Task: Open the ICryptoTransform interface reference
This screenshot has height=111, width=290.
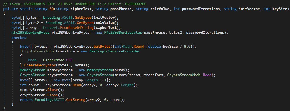Action: coord(37,51)
